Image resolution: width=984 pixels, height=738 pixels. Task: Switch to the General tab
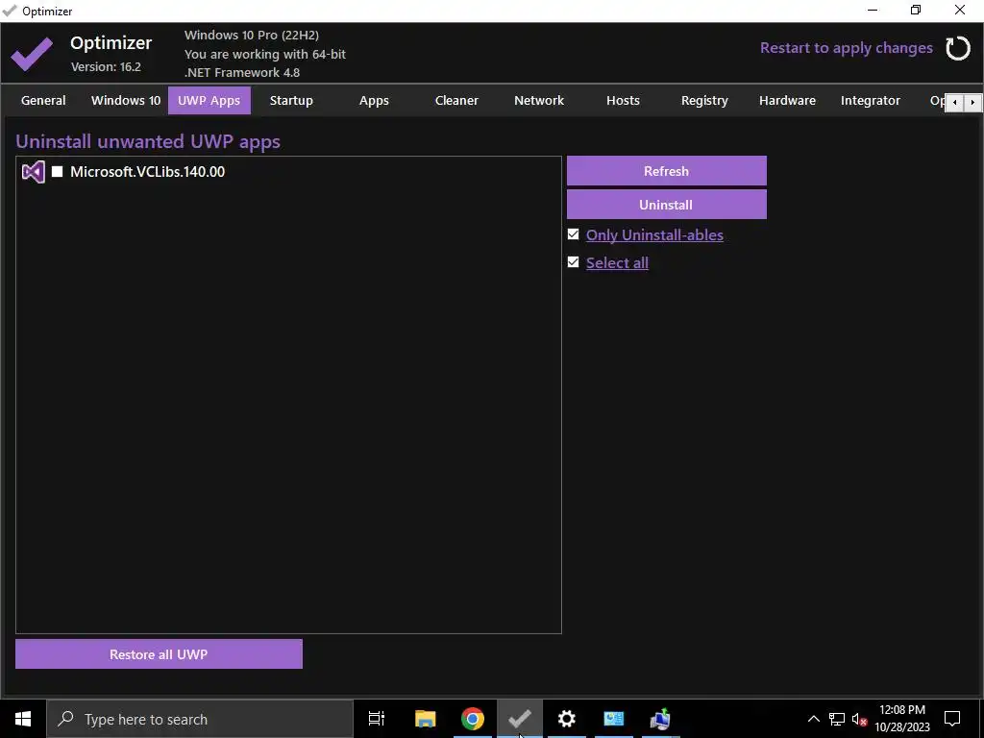(x=43, y=100)
